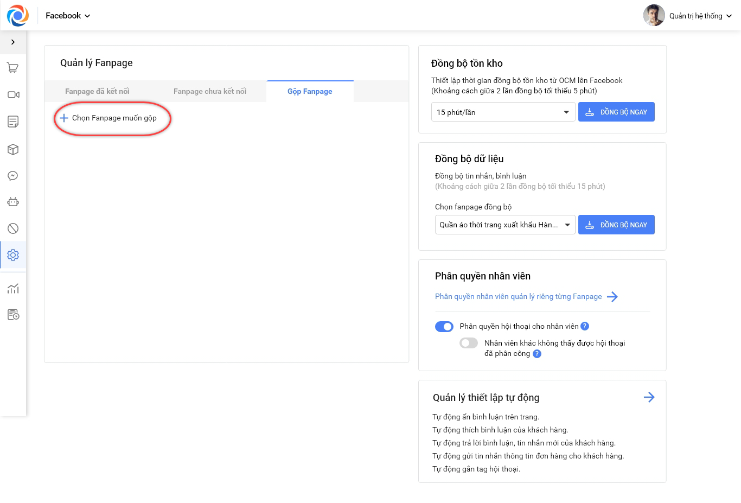Disable Phân quyền hội thoại cho nhân viên

pyautogui.click(x=444, y=327)
